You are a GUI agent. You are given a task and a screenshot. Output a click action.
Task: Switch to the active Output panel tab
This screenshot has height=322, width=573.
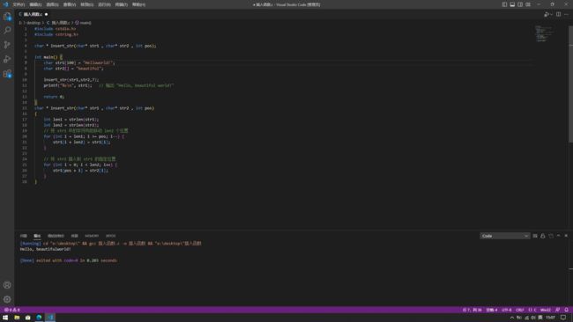37,236
